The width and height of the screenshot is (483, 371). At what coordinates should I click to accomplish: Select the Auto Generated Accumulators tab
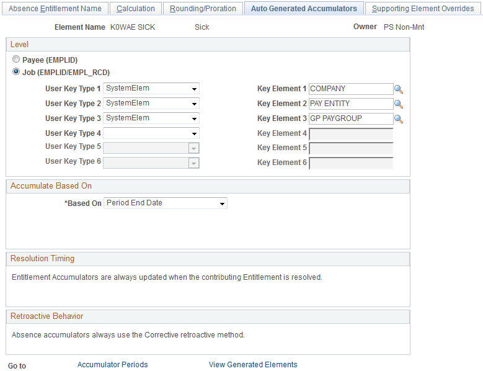(304, 8)
